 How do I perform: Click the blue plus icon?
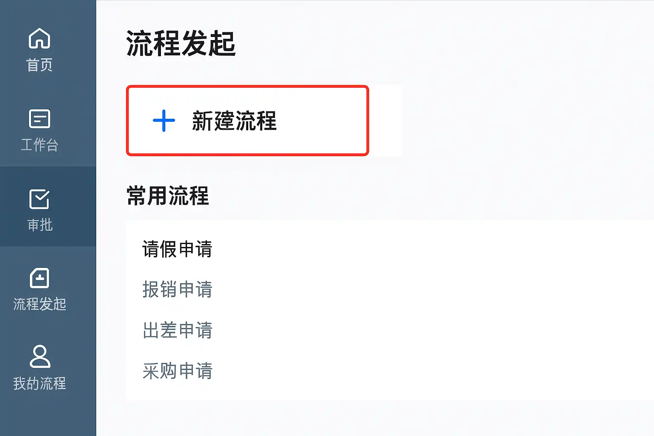tap(164, 121)
